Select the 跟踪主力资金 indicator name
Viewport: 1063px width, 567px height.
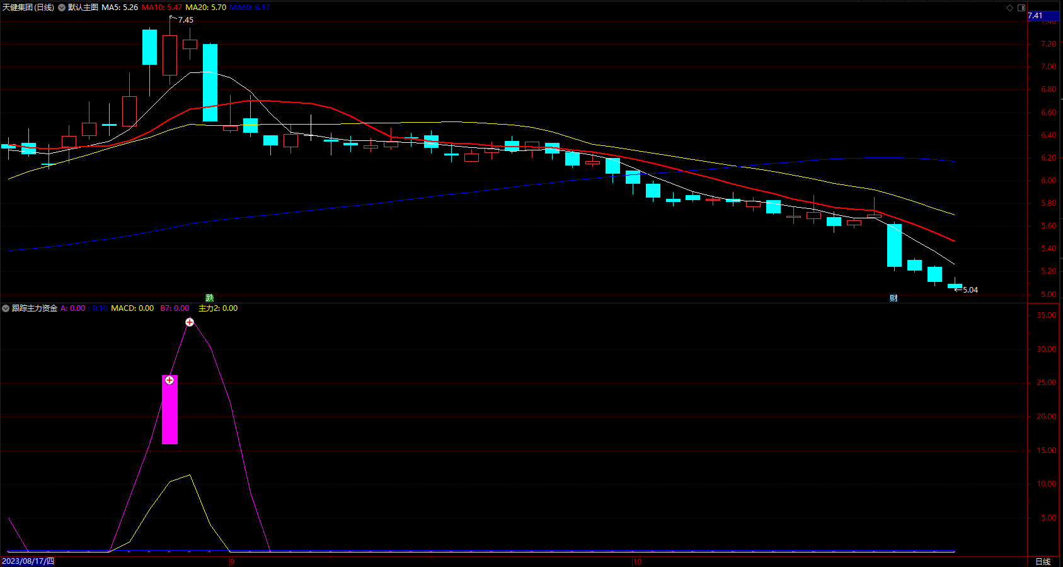(x=35, y=308)
